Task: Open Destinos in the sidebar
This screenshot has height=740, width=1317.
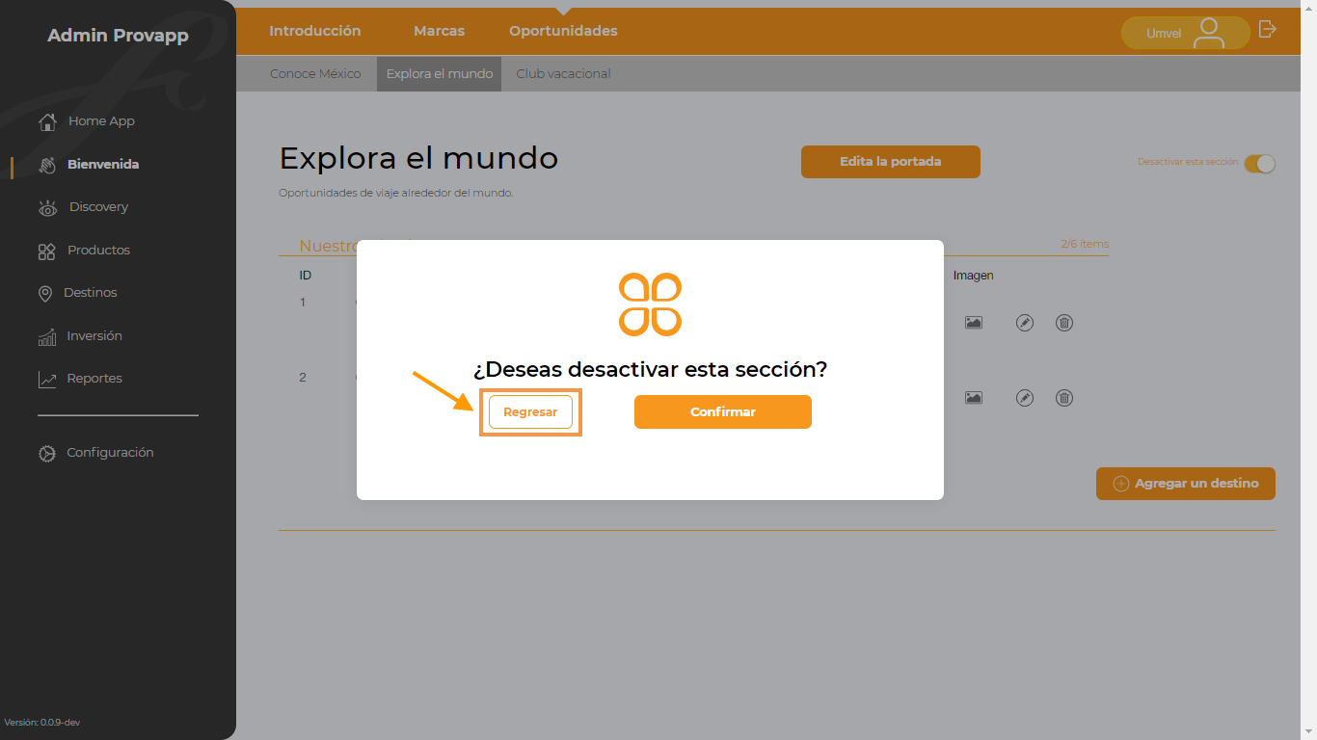Action: tap(91, 293)
